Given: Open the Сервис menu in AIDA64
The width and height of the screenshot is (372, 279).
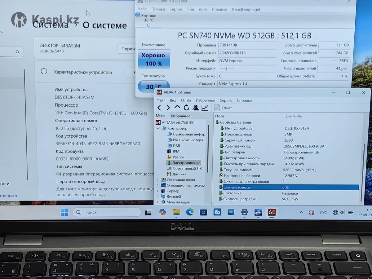Looking at the screenshot, I should (x=226, y=100).
